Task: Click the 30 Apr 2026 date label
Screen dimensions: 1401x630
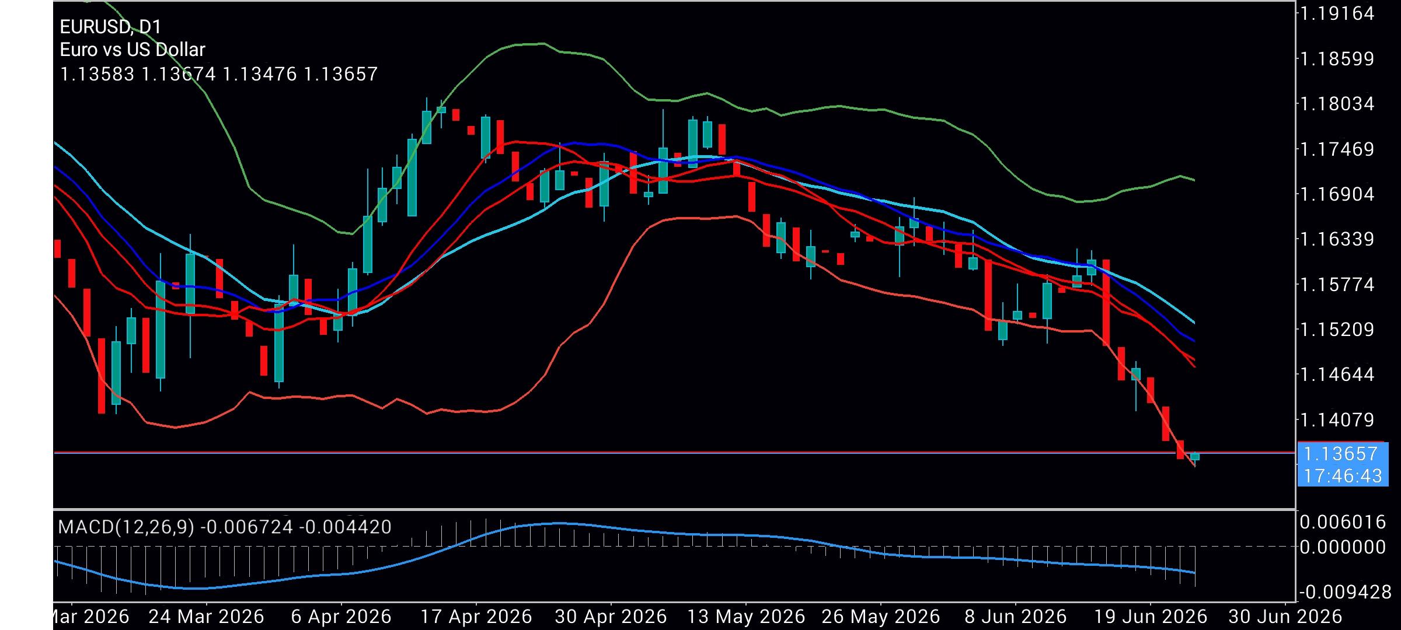Action: 611,617
